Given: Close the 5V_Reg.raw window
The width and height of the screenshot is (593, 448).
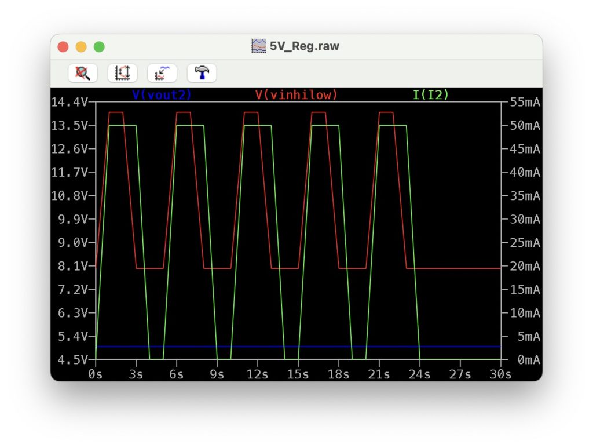Looking at the screenshot, I should tap(63, 47).
